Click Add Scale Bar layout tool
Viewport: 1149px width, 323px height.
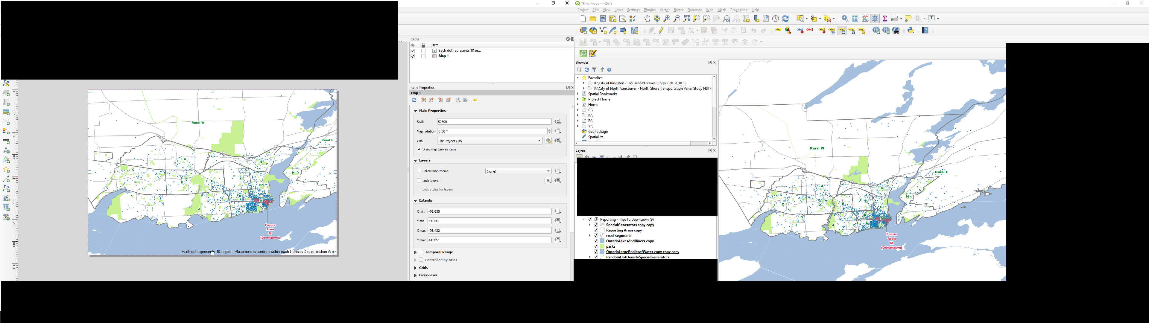click(x=6, y=141)
